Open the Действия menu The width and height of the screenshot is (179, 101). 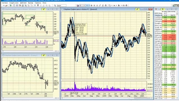(23, 3)
